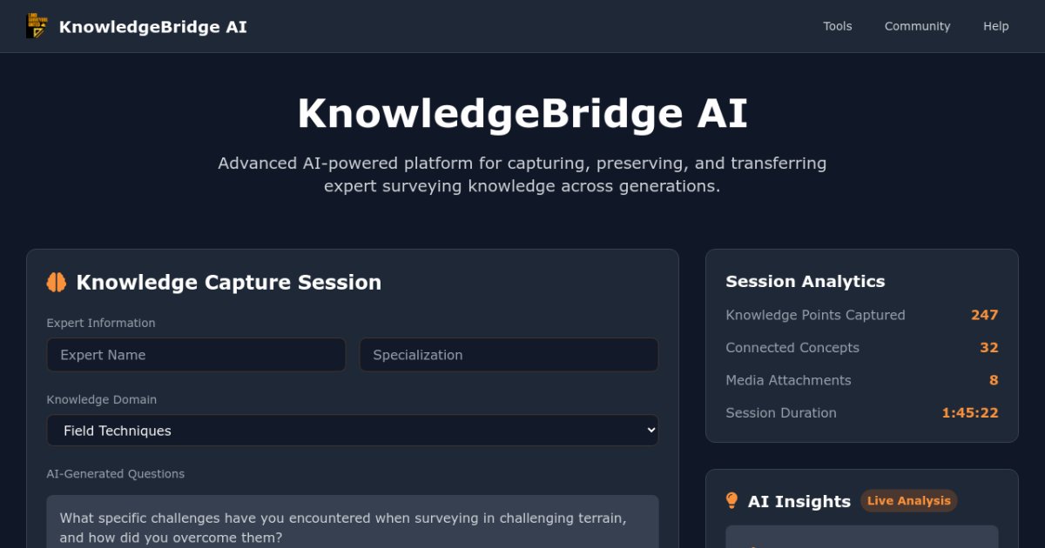1045x548 pixels.
Task: Click the Knowledge Capture Session title
Action: 228,283
